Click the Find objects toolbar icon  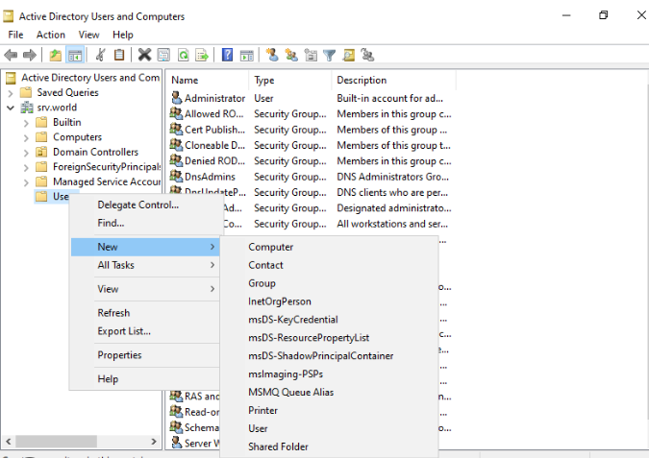click(348, 55)
